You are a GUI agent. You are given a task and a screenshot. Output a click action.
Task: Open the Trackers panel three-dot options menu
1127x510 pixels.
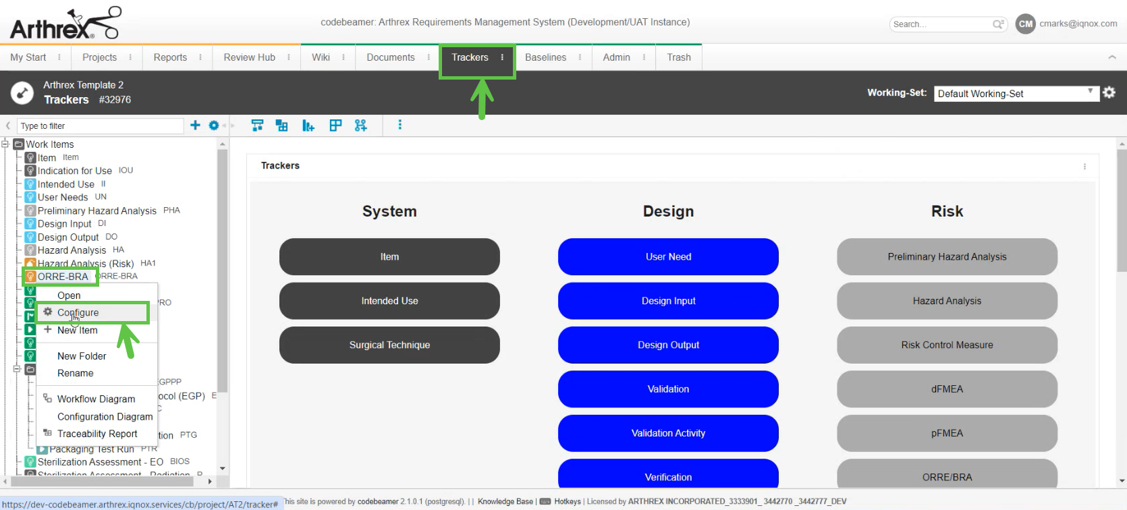pos(1084,166)
